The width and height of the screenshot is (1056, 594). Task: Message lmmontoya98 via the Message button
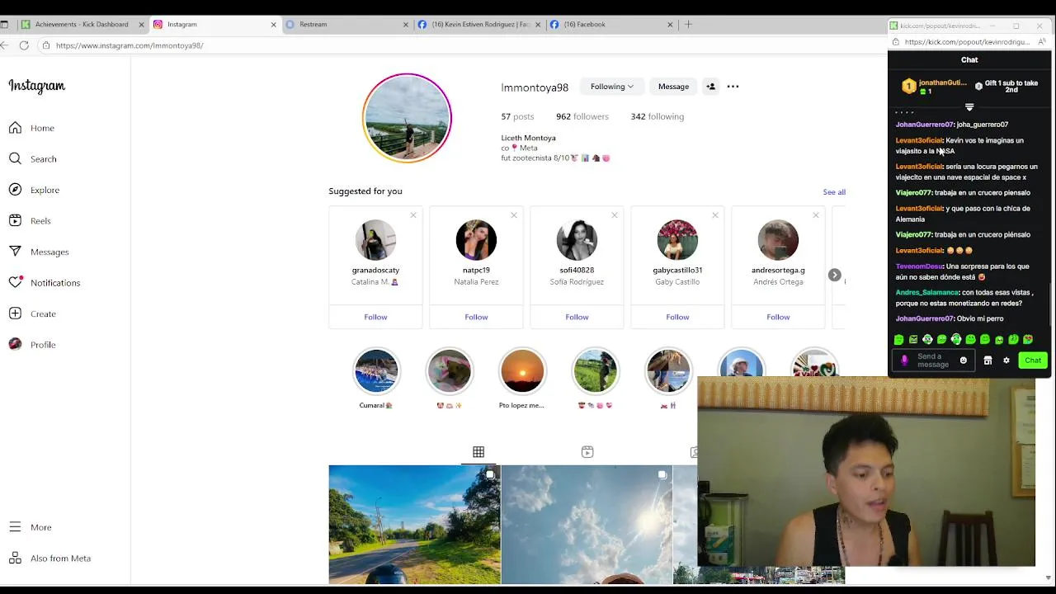[673, 87]
